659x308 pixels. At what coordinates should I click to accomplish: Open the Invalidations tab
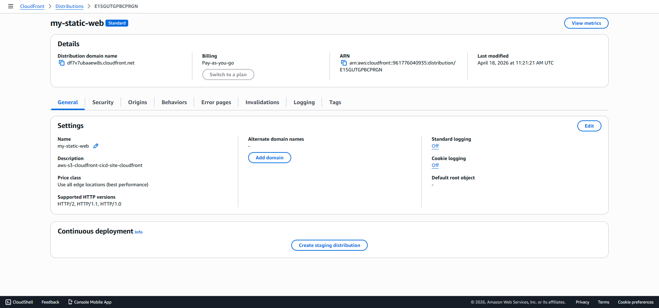[262, 102]
